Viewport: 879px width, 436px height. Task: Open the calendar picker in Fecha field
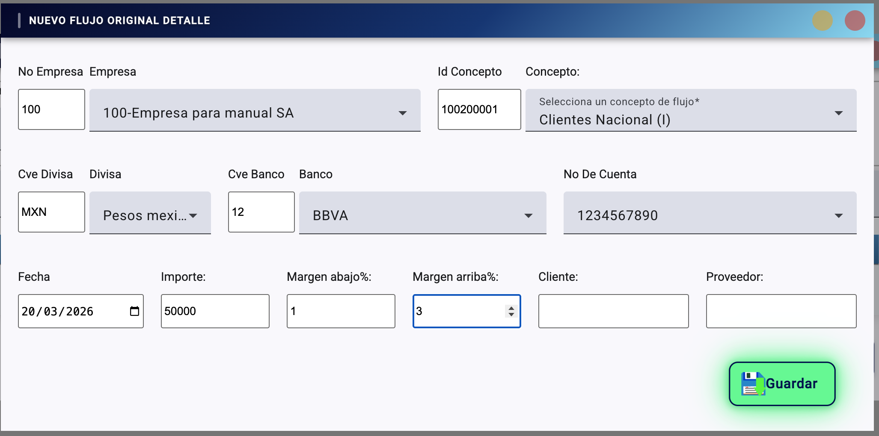pyautogui.click(x=134, y=311)
